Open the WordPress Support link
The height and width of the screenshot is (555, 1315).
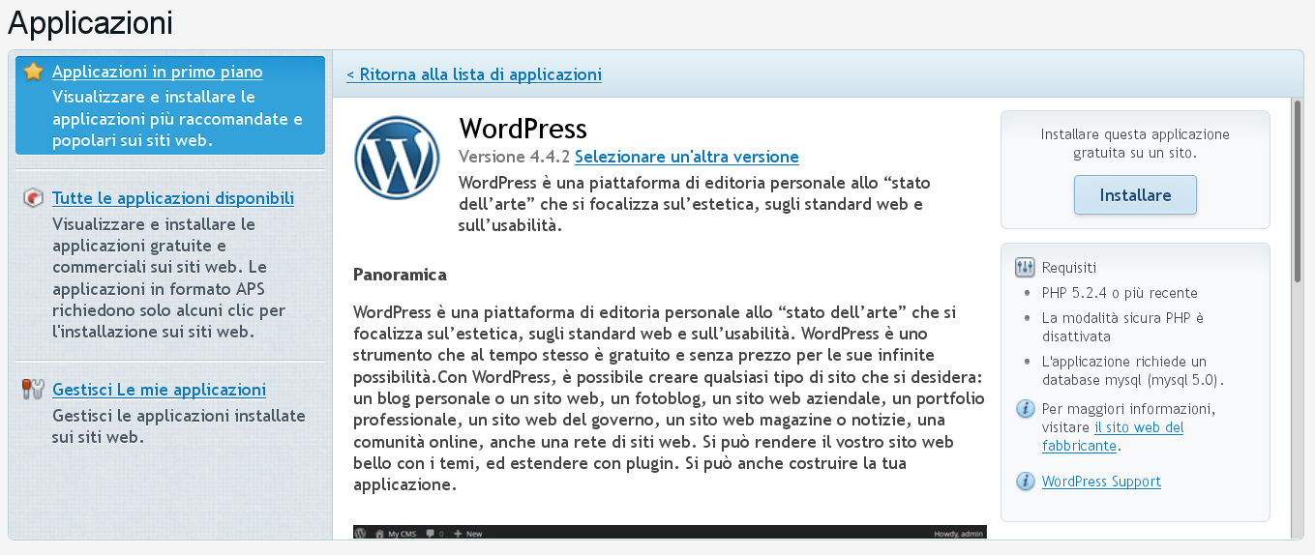click(1101, 482)
